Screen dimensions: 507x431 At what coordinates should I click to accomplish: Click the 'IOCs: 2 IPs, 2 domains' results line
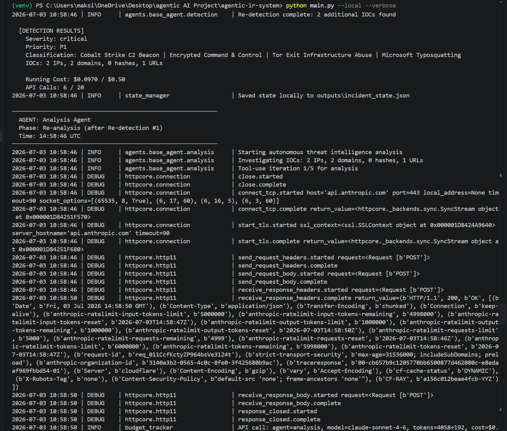94,63
